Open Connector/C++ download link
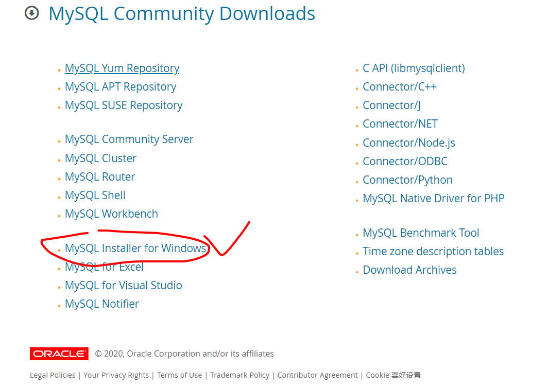The image size is (548, 389). tap(400, 86)
